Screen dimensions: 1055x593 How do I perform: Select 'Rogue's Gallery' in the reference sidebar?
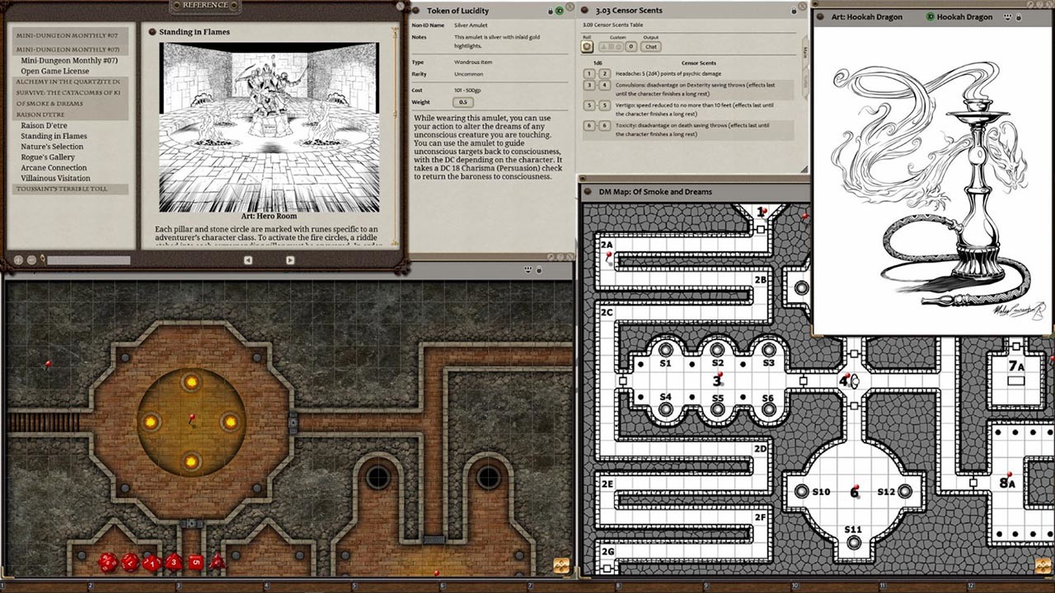click(49, 156)
